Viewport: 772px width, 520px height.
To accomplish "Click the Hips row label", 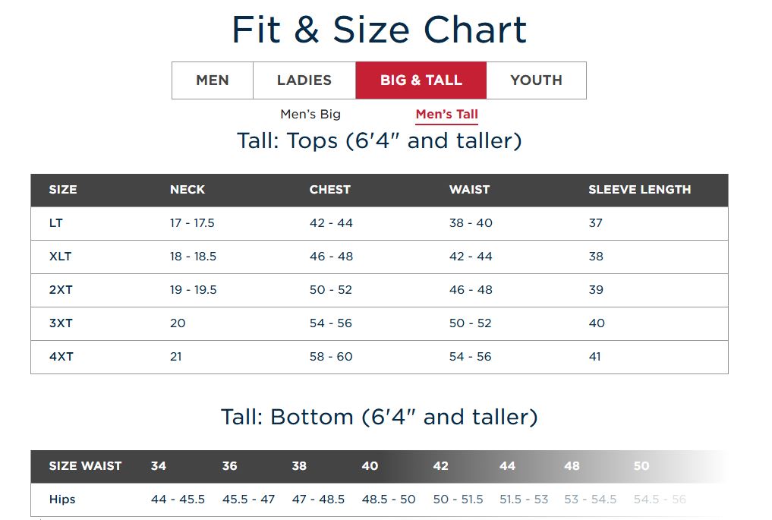I will (62, 500).
